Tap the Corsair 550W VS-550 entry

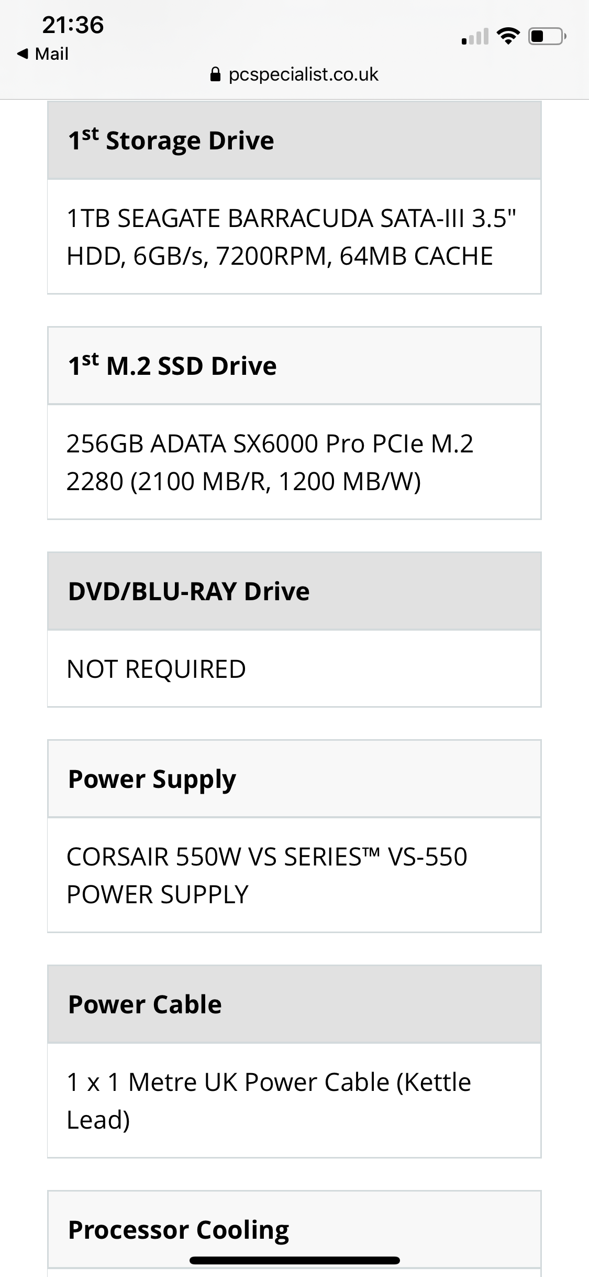point(294,875)
